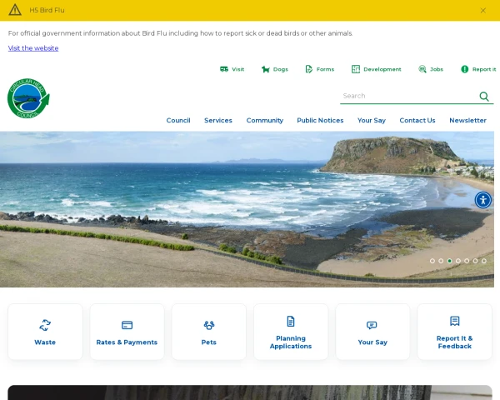This screenshot has width=500, height=400.
Task: Click the Report it exclamation icon
Action: pos(465,69)
